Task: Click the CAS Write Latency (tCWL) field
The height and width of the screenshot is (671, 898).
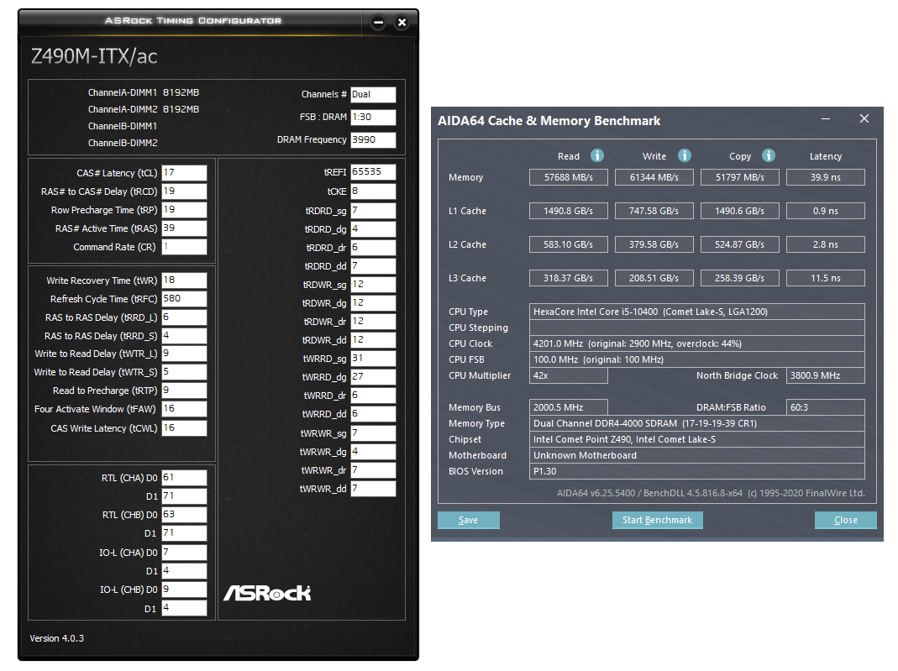Action: coord(184,428)
